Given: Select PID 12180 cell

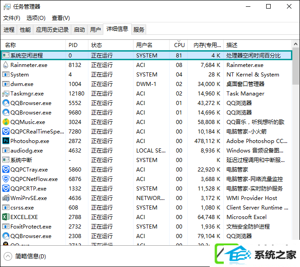Looking at the screenshot, I should tap(76, 94).
